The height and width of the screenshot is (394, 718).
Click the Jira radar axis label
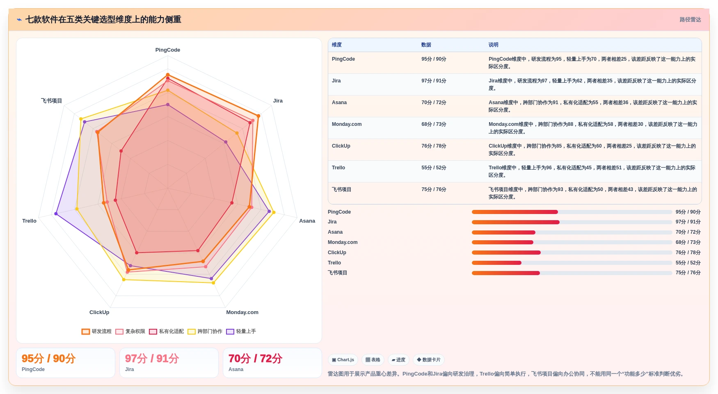click(x=278, y=101)
